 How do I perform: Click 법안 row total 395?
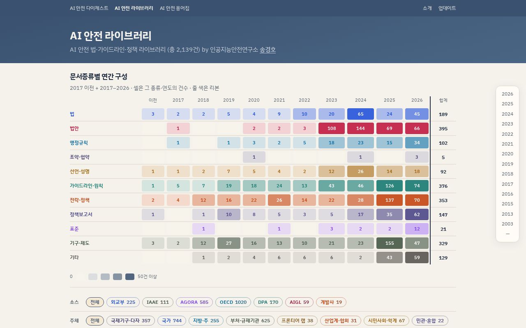click(443, 129)
